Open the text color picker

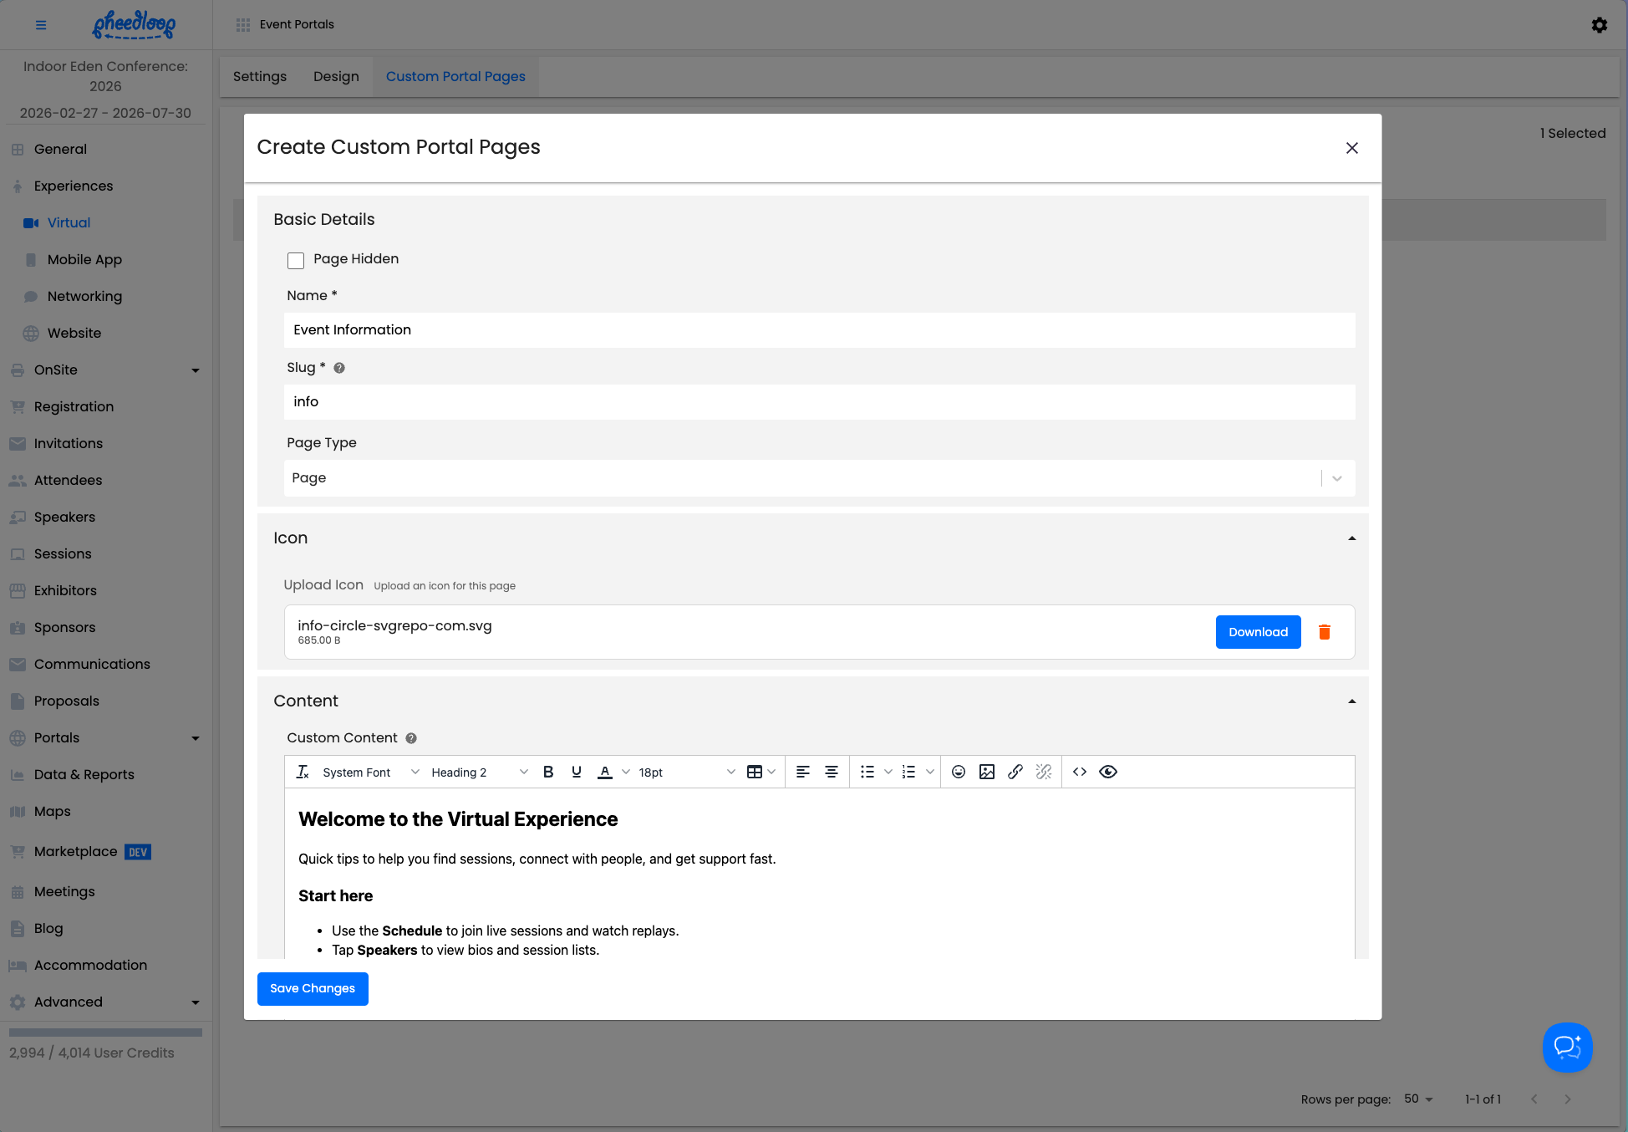[x=625, y=772]
